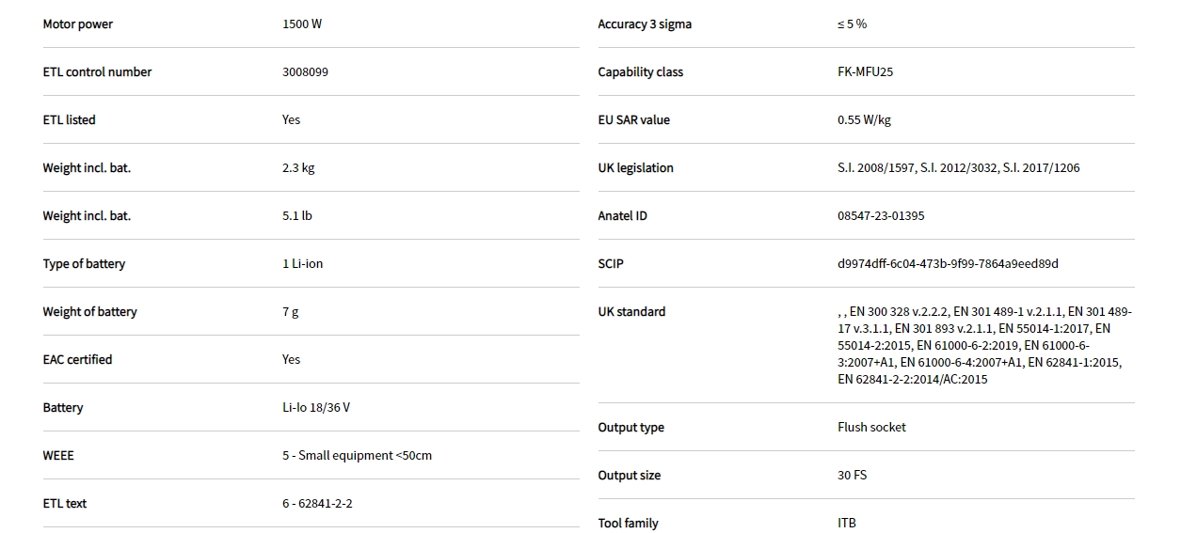This screenshot has width=1197, height=533.
Task: Click the Output type Flush socket value
Action: [x=871, y=428]
